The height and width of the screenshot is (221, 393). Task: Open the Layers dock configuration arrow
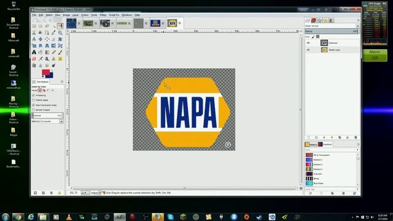point(358,20)
